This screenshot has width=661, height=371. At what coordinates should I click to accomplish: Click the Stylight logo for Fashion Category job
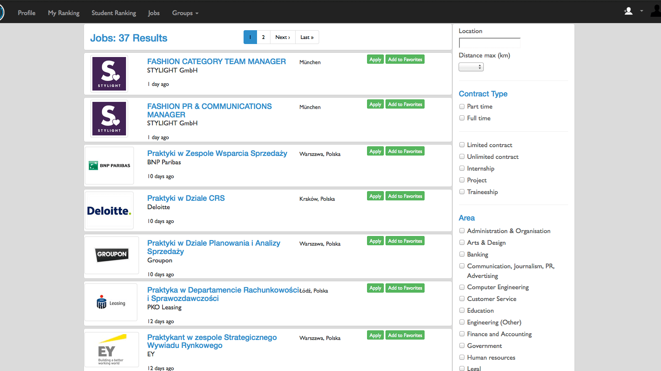point(109,74)
